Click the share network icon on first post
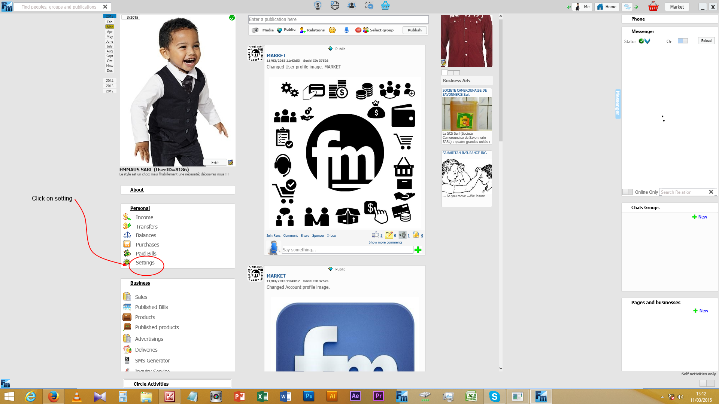Screen dimensions: 719x404 403,235
